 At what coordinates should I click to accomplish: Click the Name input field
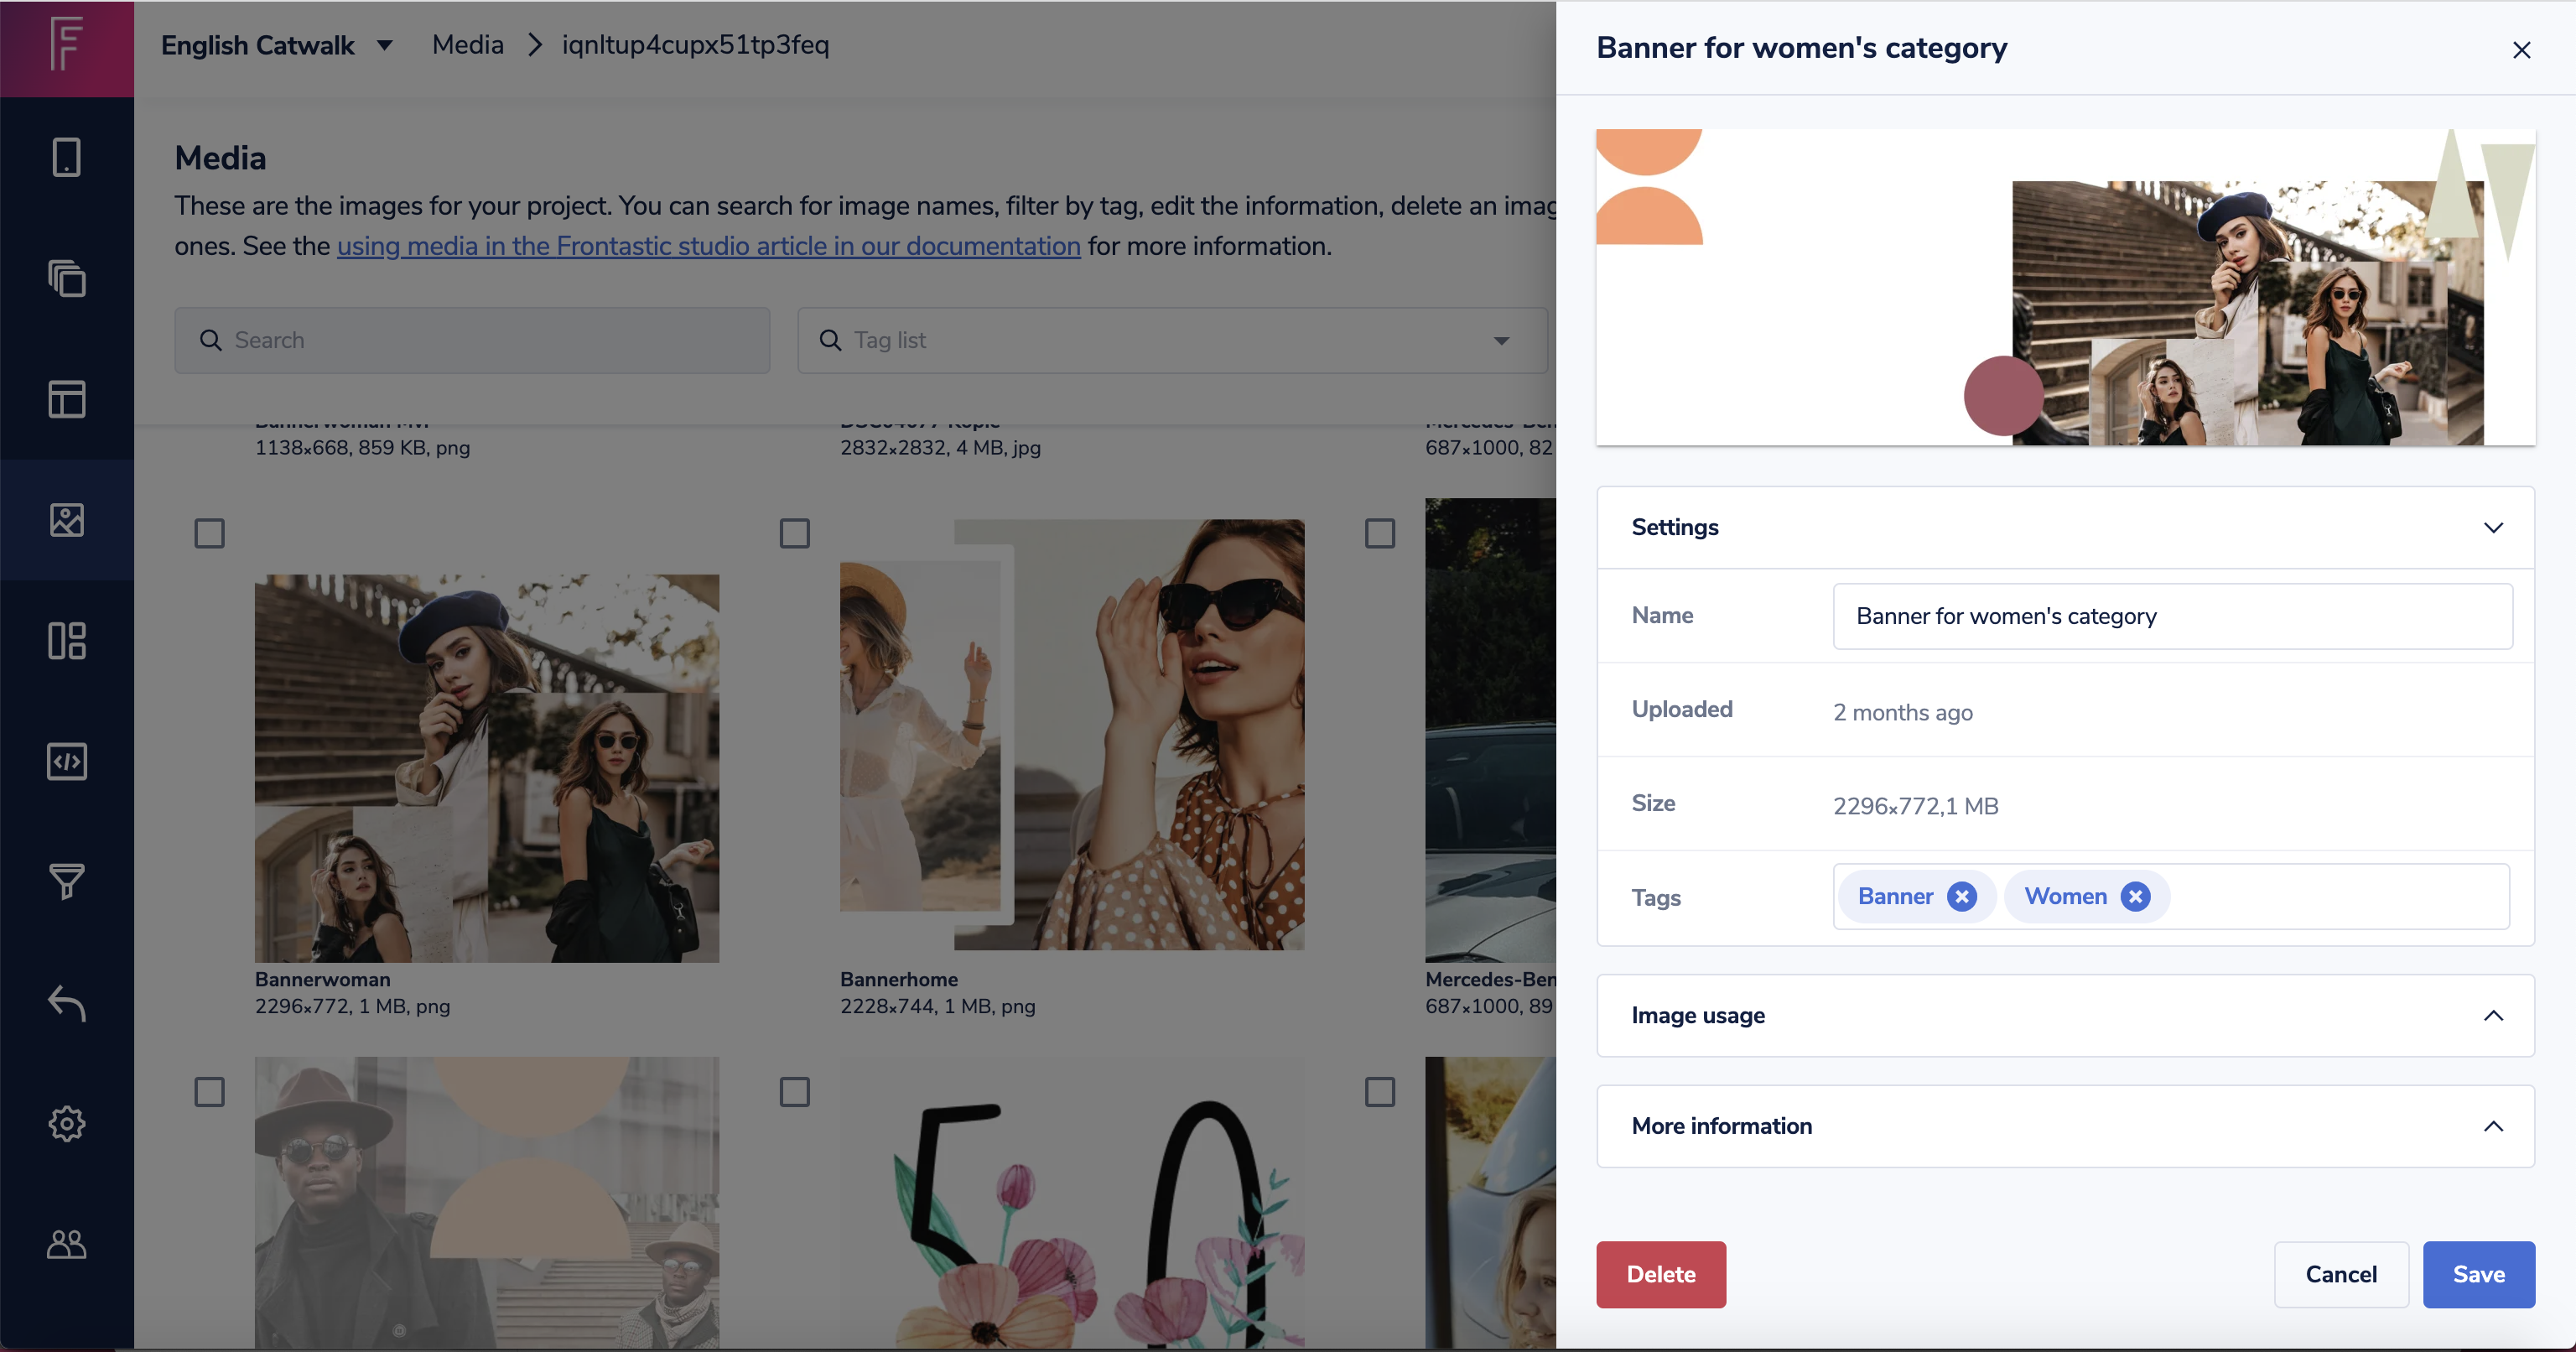[x=2171, y=616]
